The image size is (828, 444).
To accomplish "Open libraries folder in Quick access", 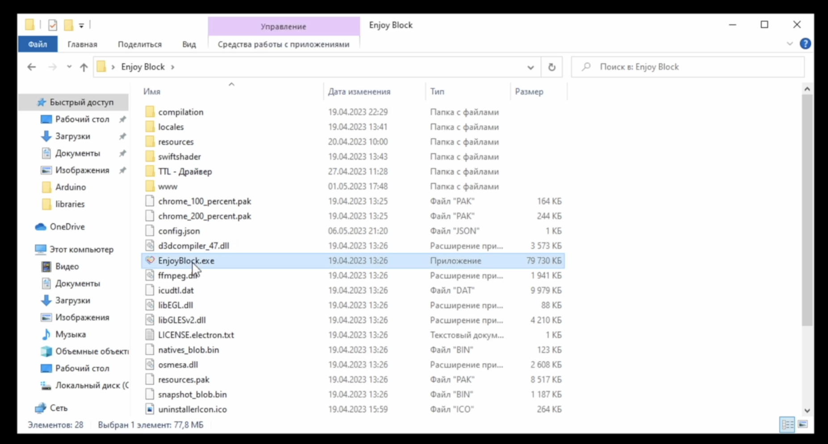I will click(70, 204).
